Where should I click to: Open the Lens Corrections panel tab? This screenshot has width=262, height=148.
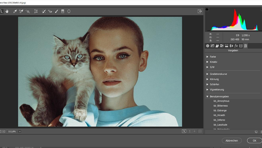pyautogui.click(x=231, y=46)
